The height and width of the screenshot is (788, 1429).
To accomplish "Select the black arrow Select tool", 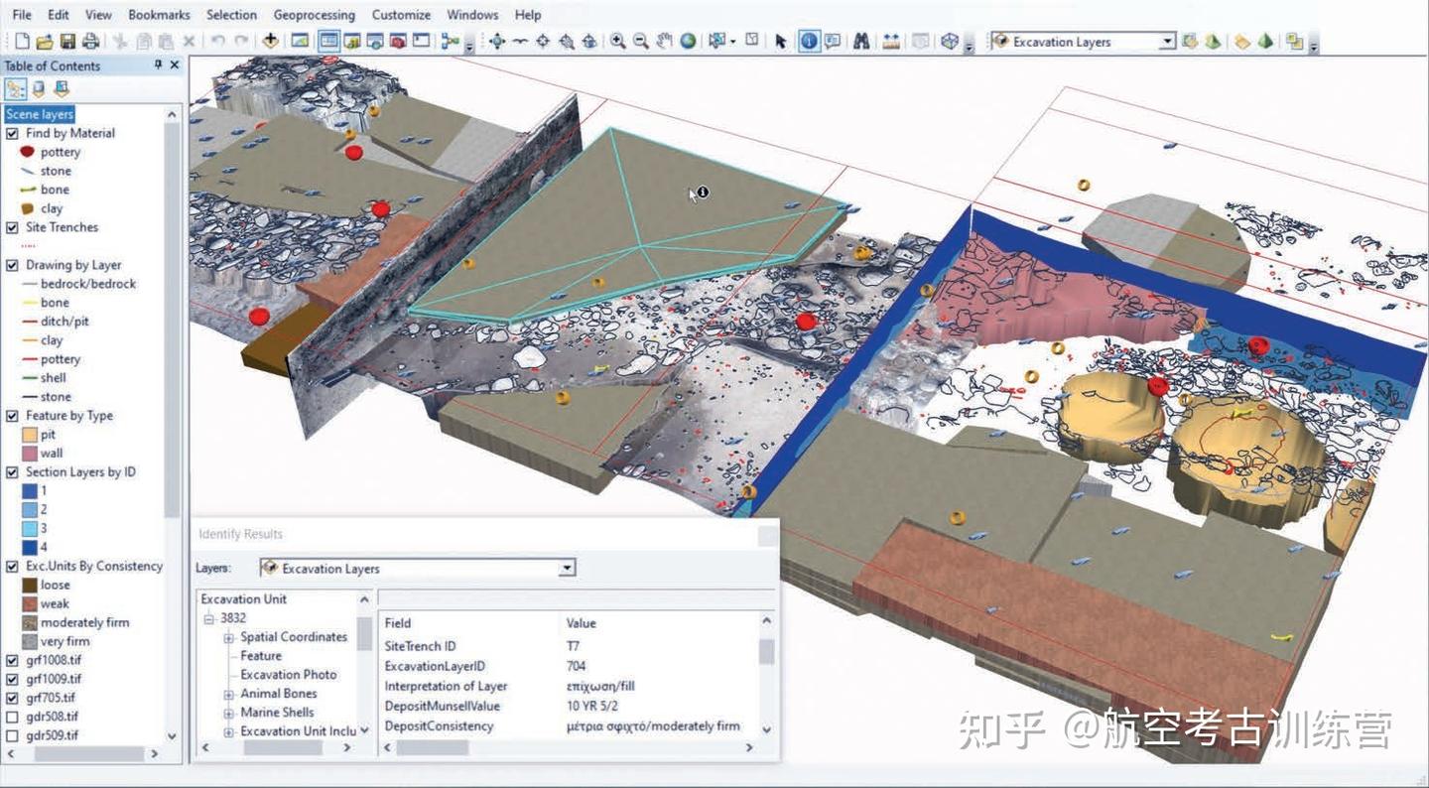I will 781,41.
